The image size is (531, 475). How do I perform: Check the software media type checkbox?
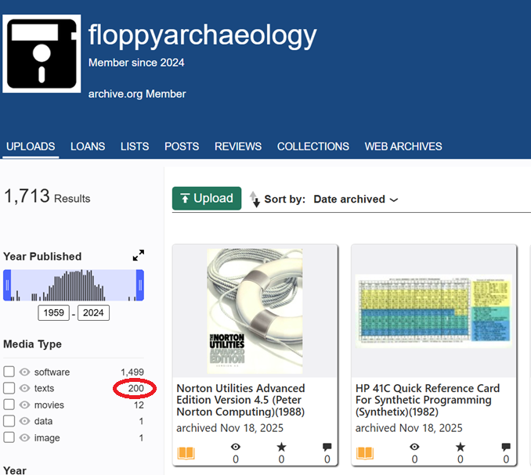[9, 372]
